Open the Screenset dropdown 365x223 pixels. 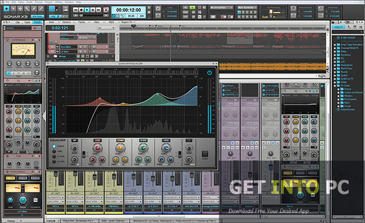(247, 8)
